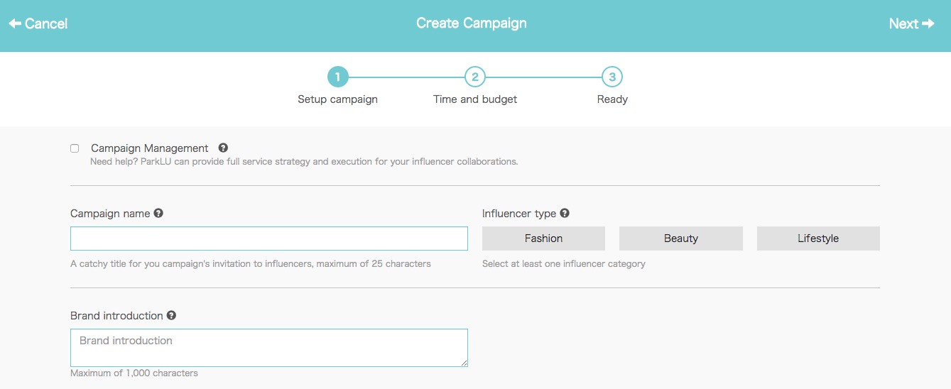Image resolution: width=951 pixels, height=389 pixels.
Task: Switch to the Setup campaign step label
Action: (x=337, y=99)
